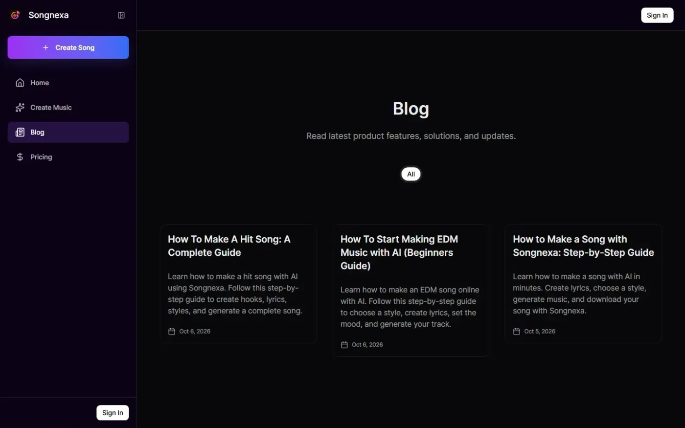Click the Pricing dollar icon

pyautogui.click(x=20, y=157)
